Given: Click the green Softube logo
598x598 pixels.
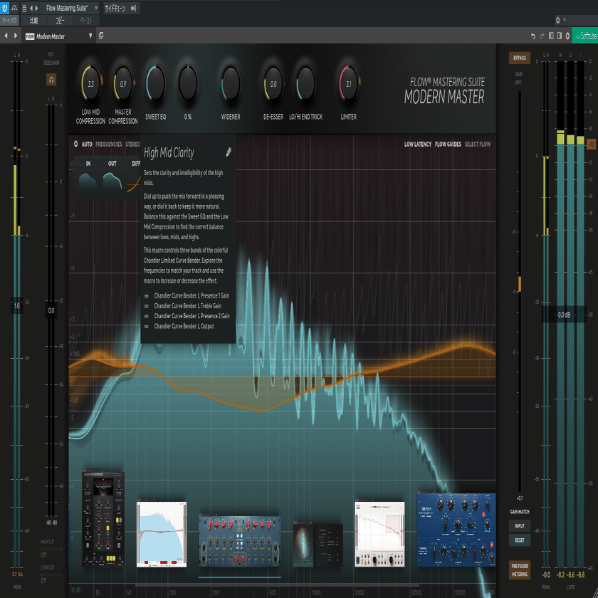Looking at the screenshot, I should [x=585, y=36].
